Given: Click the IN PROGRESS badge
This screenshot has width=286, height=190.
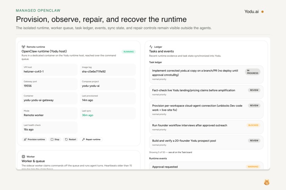Looking at the screenshot, I should 253,72.
